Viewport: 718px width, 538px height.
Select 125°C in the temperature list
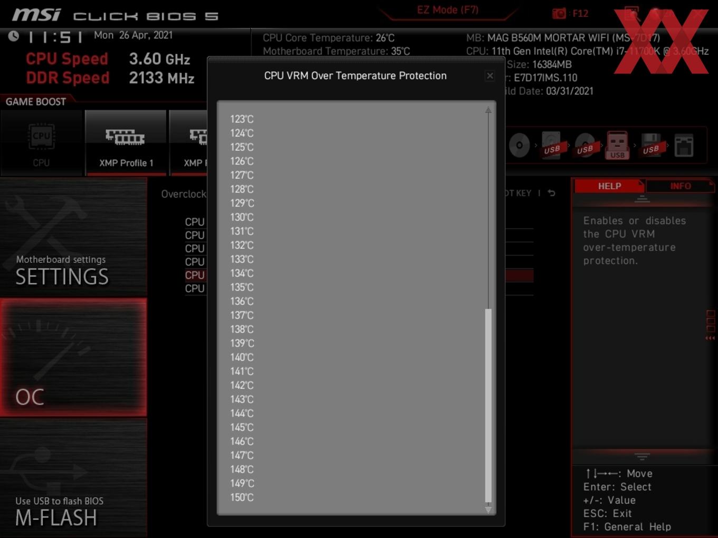pyautogui.click(x=242, y=147)
